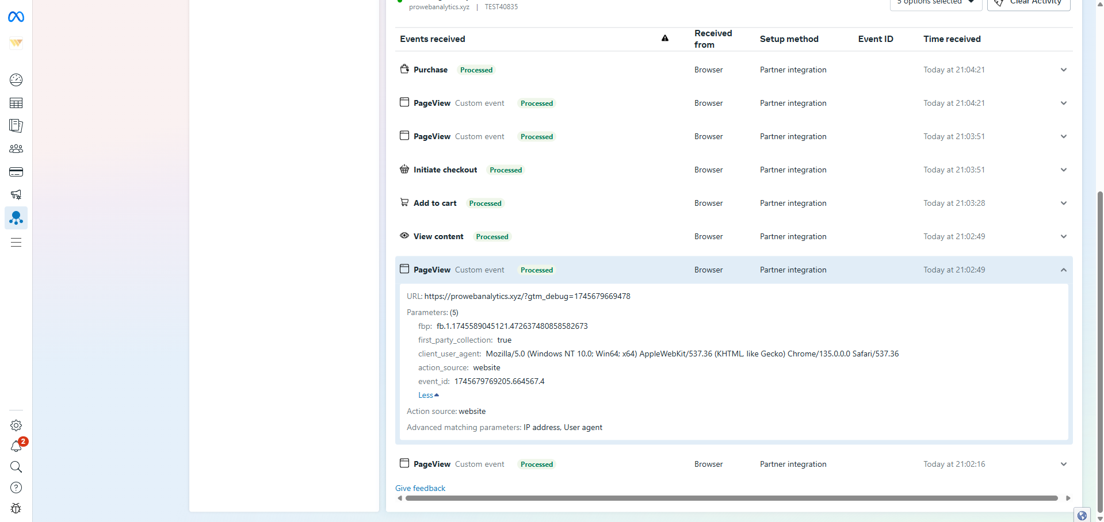Open the options selected dropdown
The image size is (1104, 522).
pyautogui.click(x=935, y=3)
